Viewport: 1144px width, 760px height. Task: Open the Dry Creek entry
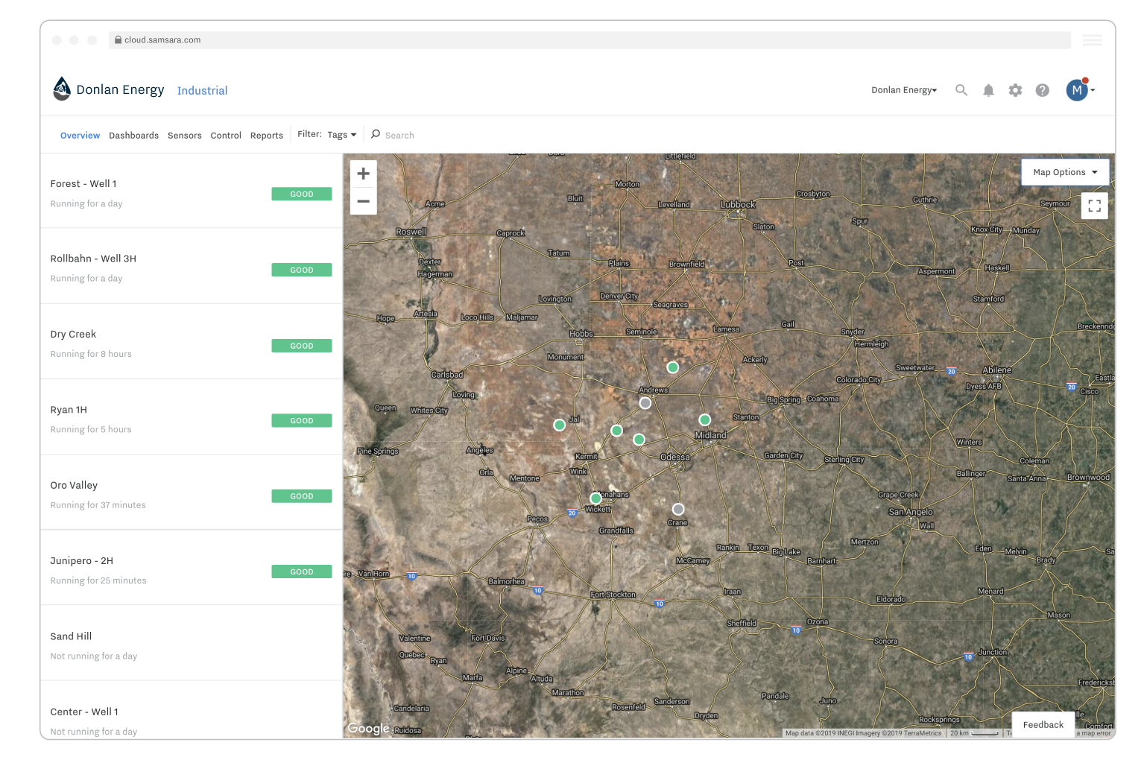(192, 341)
